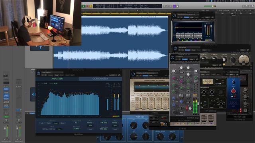The height and width of the screenshot is (143, 255).
Task: Select the lower audio region waveform
Action: pyautogui.click(x=111, y=56)
